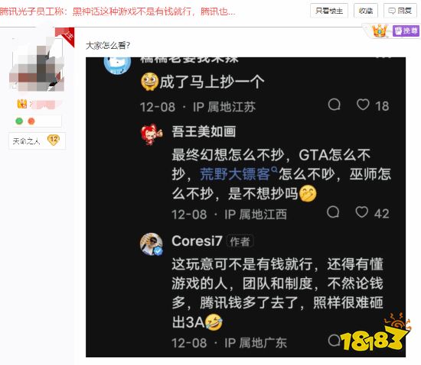Click the crown icon at top right
The height and width of the screenshot is (365, 421).
[380, 31]
